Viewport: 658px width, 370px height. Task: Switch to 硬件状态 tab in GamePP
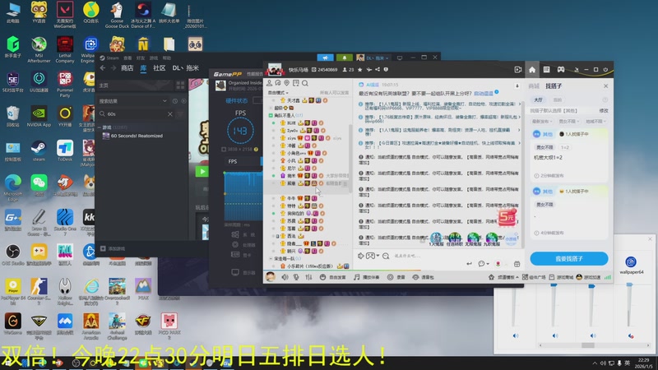(237, 100)
